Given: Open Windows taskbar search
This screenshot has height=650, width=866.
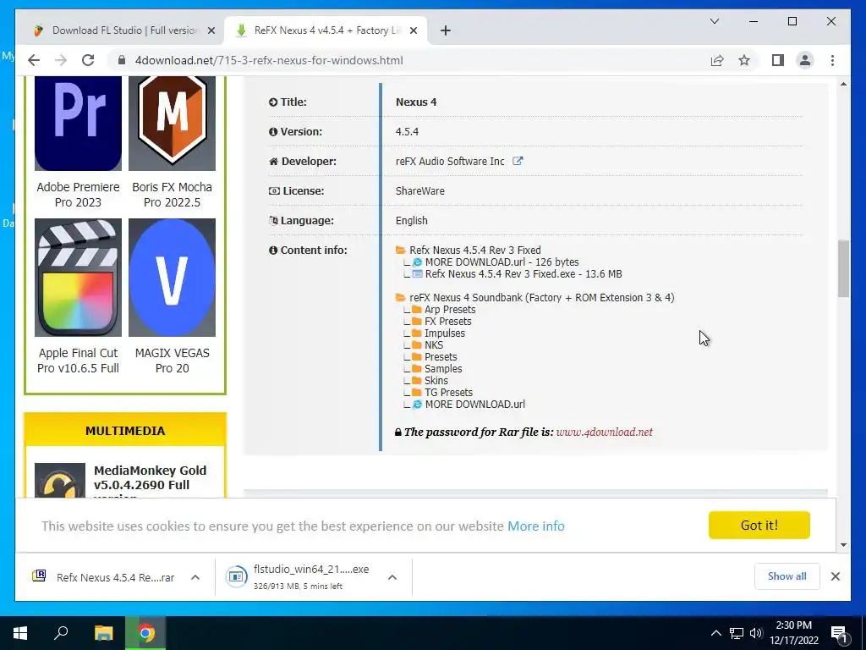Looking at the screenshot, I should point(61,633).
